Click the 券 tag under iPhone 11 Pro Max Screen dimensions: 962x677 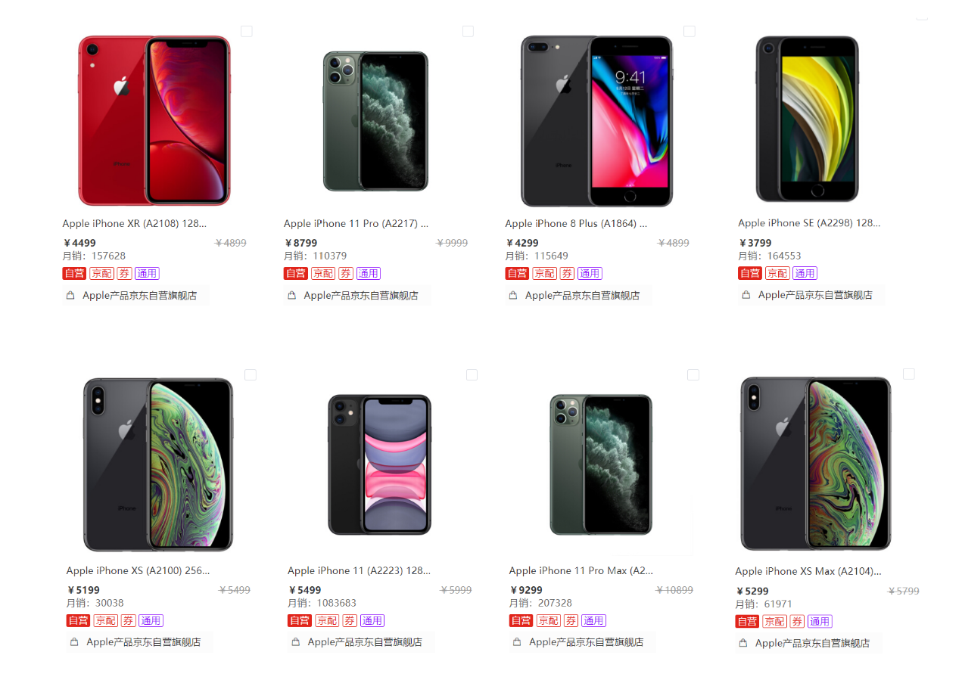[571, 621]
